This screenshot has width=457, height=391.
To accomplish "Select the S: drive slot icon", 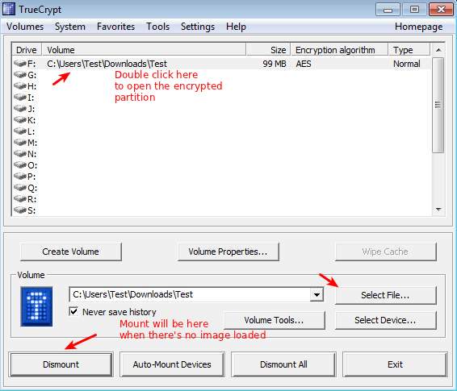I will tap(20, 210).
